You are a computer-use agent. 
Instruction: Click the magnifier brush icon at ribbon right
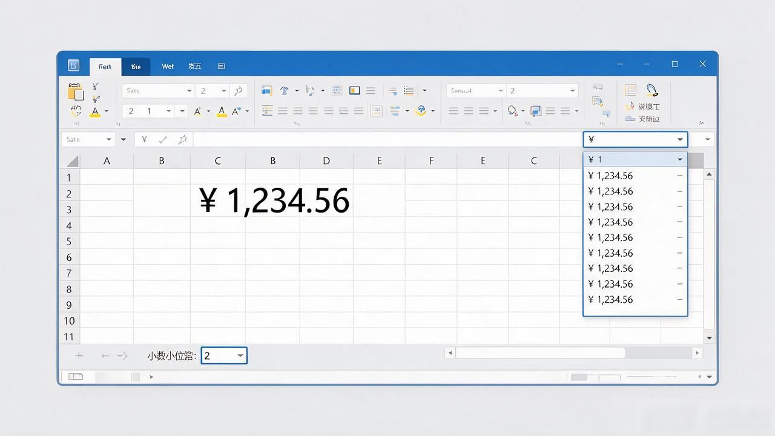click(x=652, y=90)
